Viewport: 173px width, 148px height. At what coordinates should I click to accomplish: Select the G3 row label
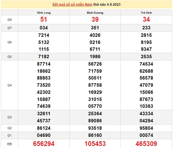(9, 117)
